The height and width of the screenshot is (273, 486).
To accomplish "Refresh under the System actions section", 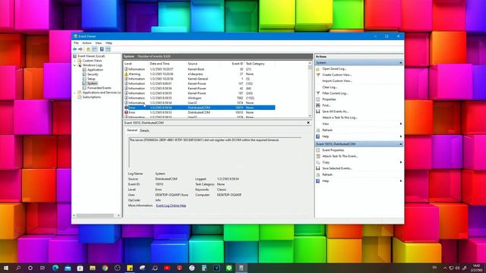I will [327, 130].
